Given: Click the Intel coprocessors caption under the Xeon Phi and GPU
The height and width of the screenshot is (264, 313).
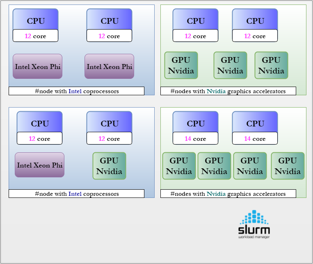Looking at the screenshot, I should coord(76,194).
